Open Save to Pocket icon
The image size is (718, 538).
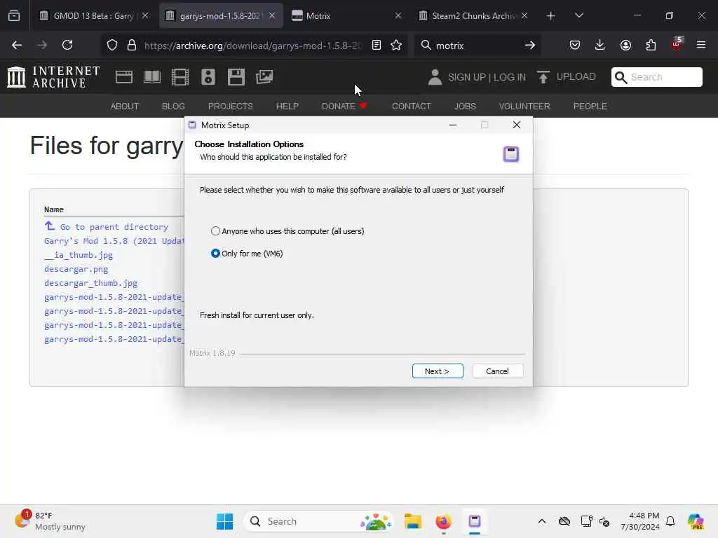pyautogui.click(x=575, y=45)
